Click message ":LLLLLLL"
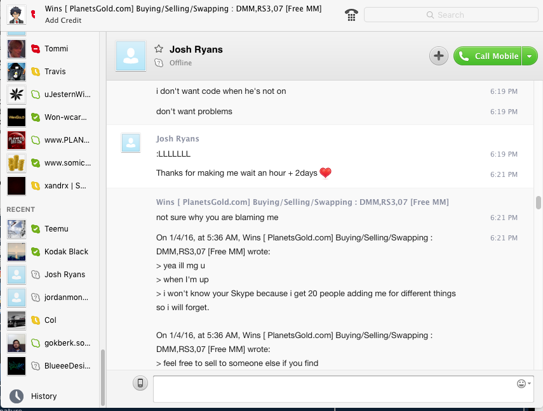 tap(173, 154)
